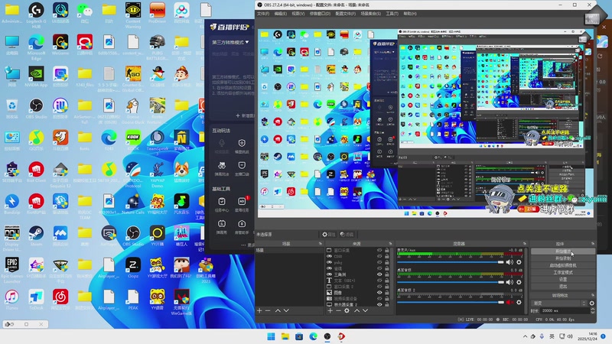Image resolution: width=612 pixels, height=344 pixels.
Task: Open the 桌面音频 2 audio settings gear
Action: point(519,302)
